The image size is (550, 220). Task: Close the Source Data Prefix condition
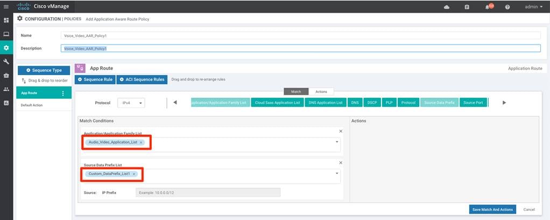[341, 163]
